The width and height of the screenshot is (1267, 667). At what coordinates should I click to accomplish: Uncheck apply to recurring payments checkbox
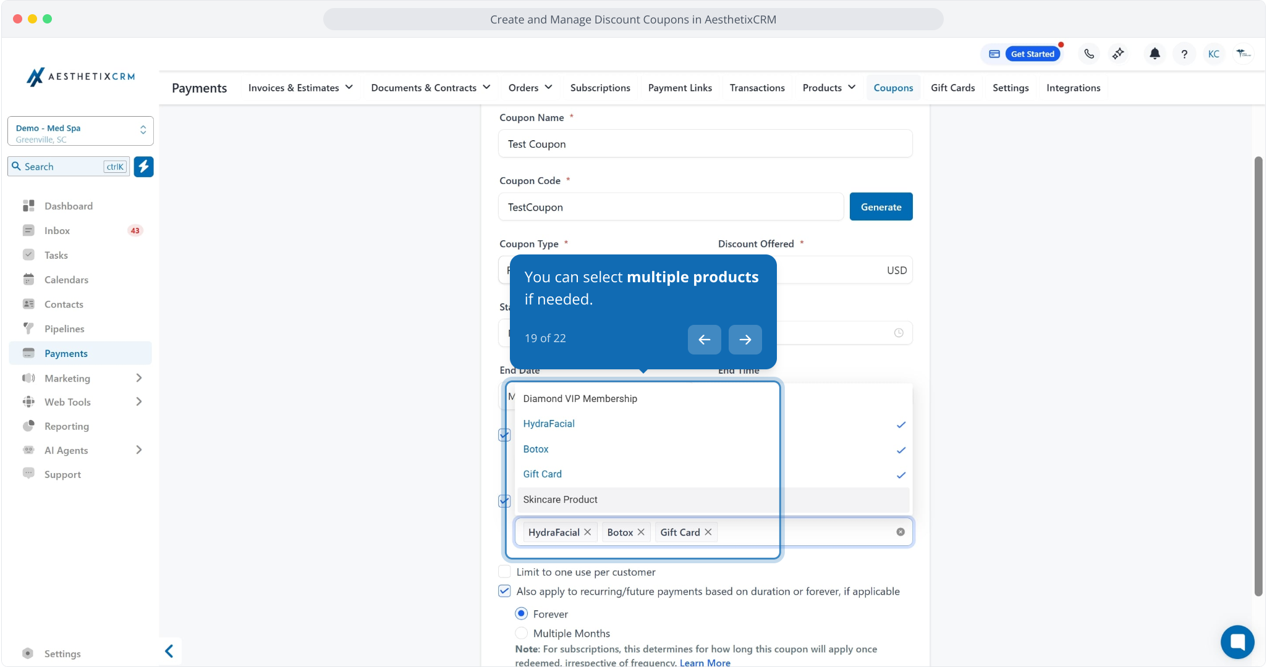coord(504,591)
